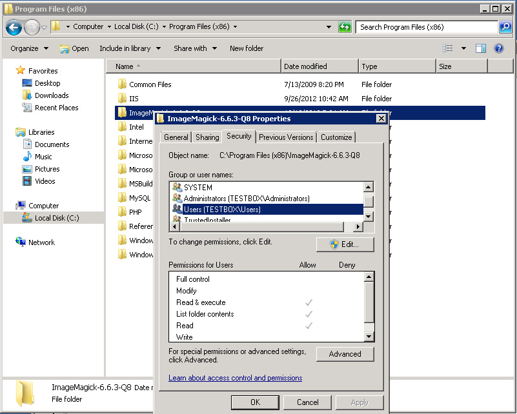517x414 pixels.
Task: Expand the Program Files (x86) breadcrumb arrow
Action: 235,26
